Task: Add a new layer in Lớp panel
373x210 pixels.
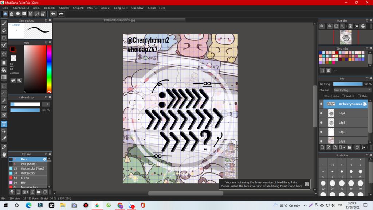Action: click(x=322, y=147)
